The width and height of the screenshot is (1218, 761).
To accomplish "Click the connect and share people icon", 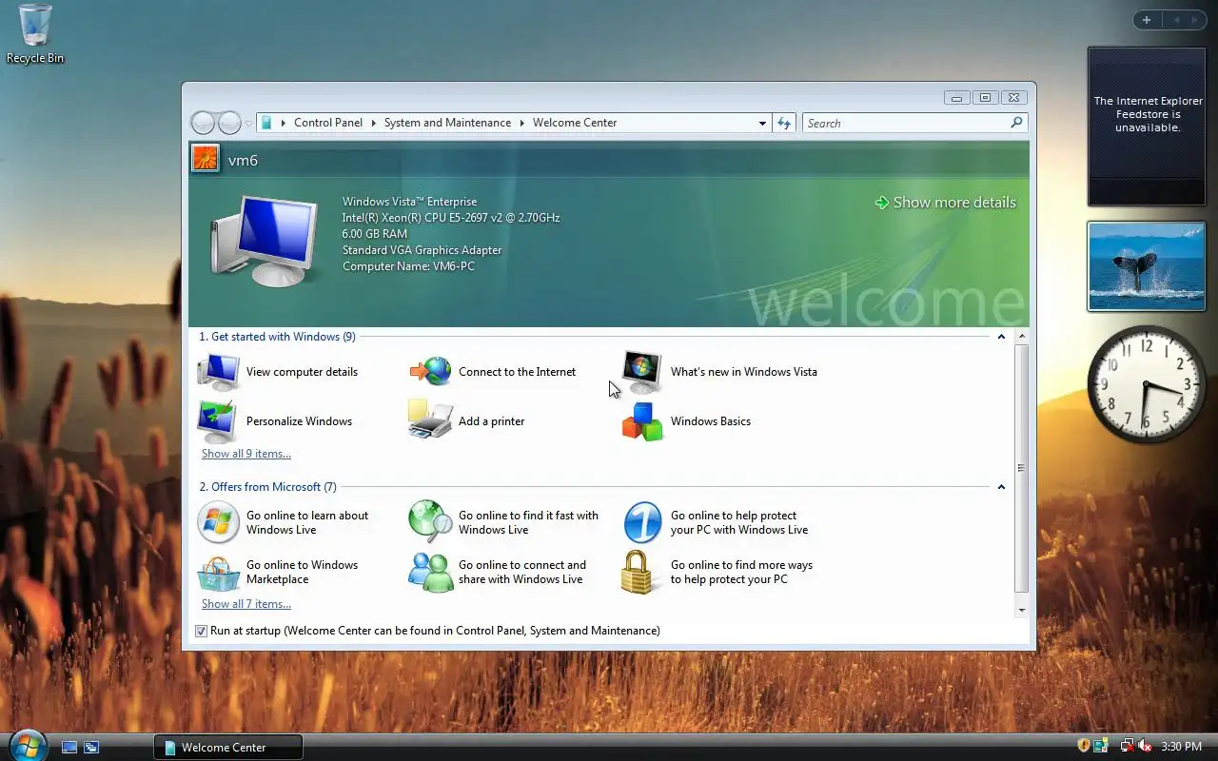I will pos(431,572).
